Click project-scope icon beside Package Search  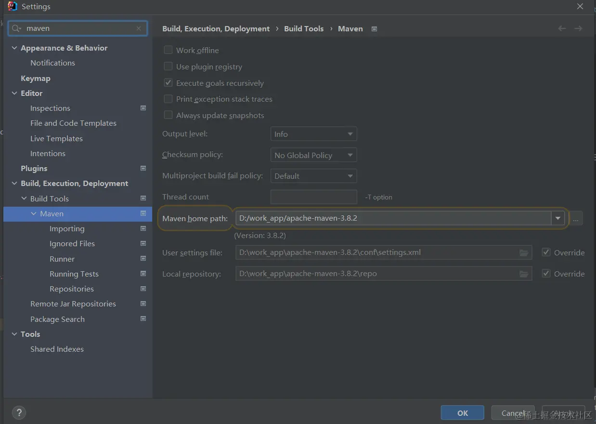[143, 318]
